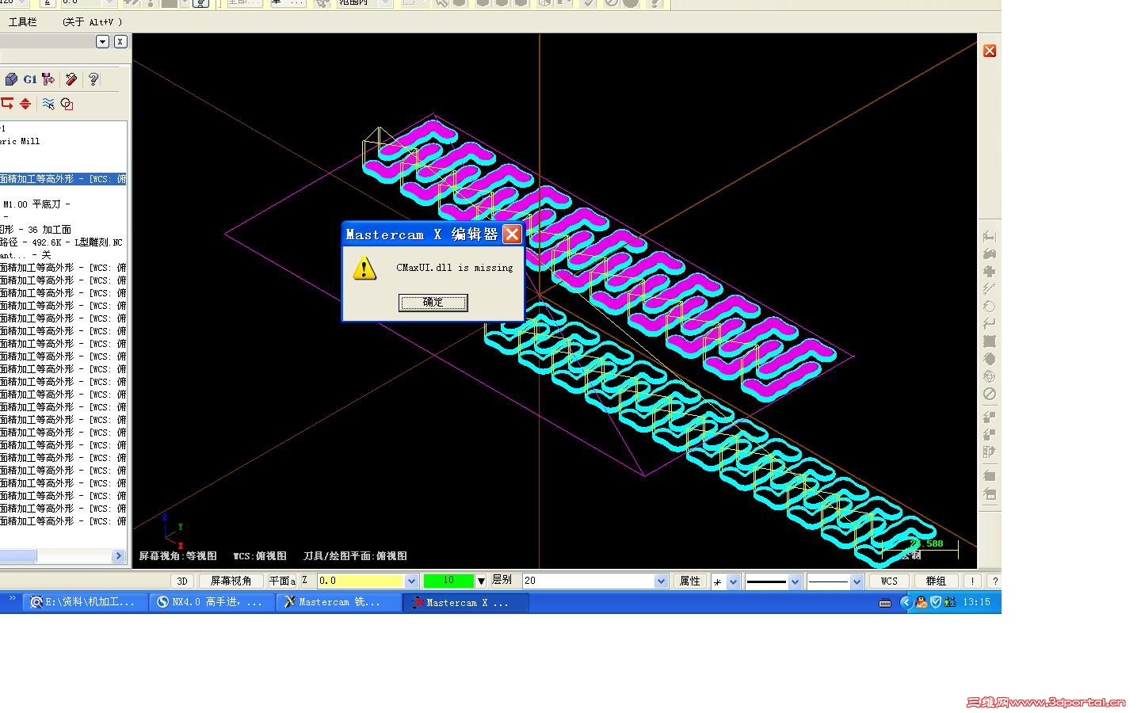
Task: Click the G1 post-process icon
Action: tap(30, 79)
